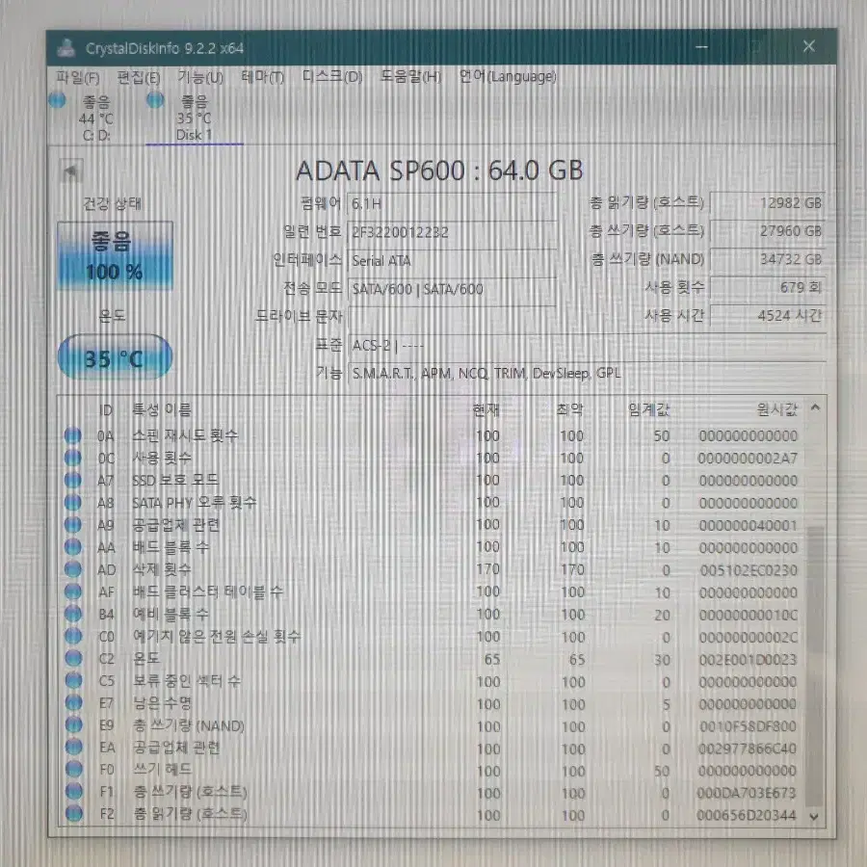Viewport: 867px width, 867px height.
Task: Click the 임계값 column header
Action: pos(648,409)
